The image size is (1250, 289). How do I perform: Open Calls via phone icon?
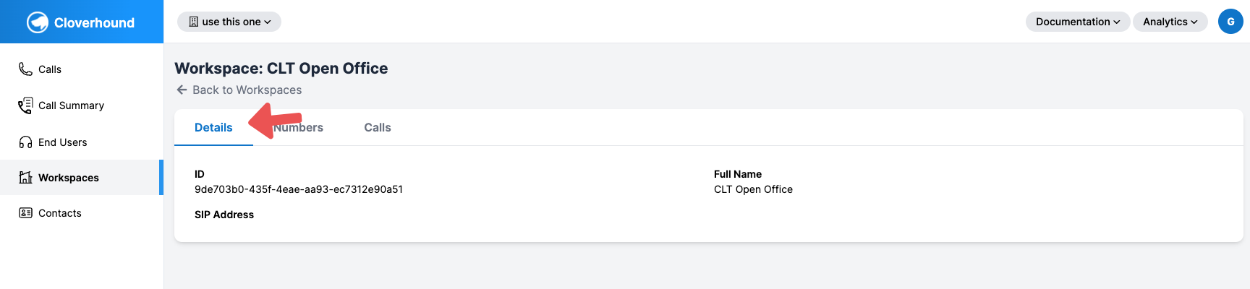pos(25,69)
